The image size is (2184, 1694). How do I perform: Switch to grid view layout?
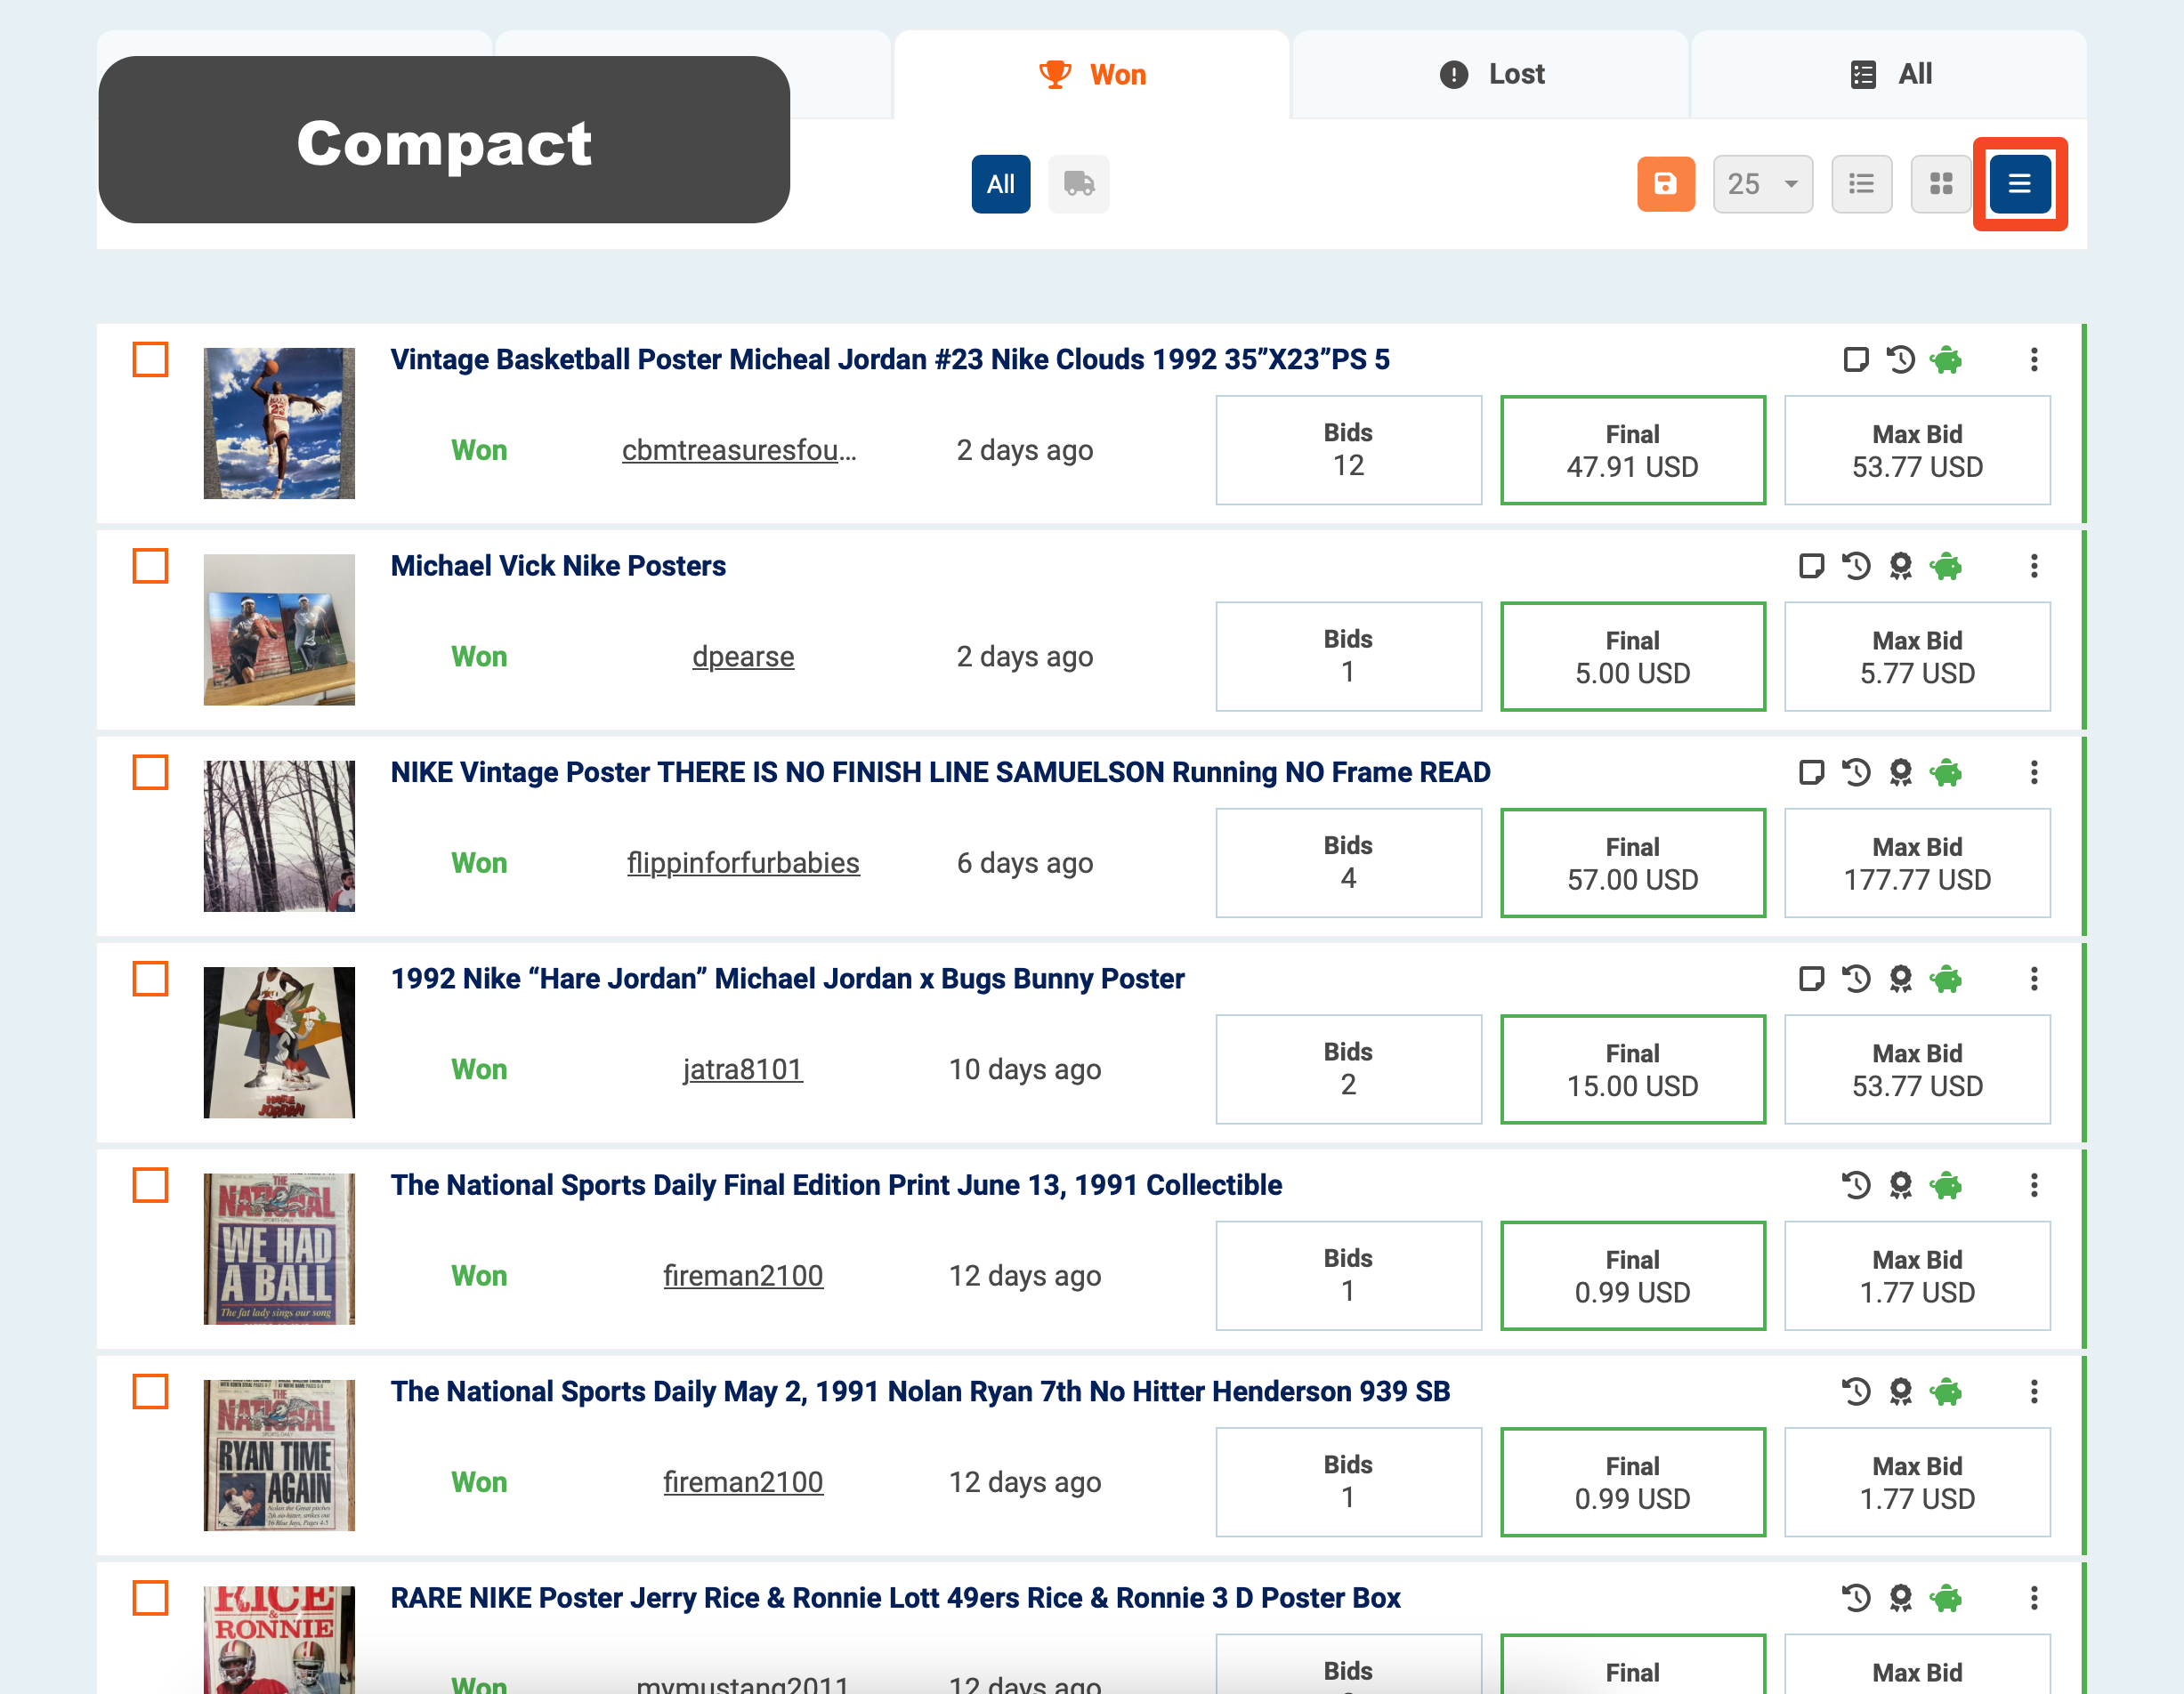coord(1941,184)
